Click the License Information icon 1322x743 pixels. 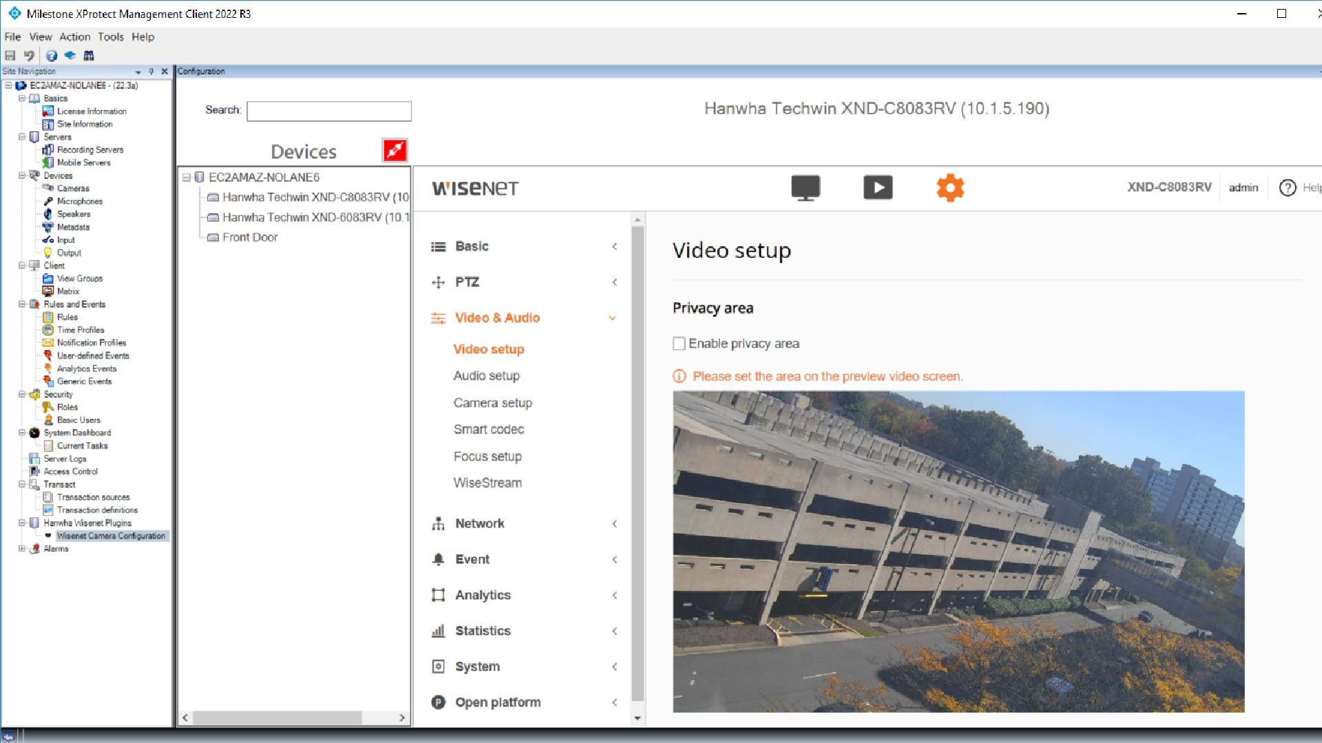coord(48,111)
